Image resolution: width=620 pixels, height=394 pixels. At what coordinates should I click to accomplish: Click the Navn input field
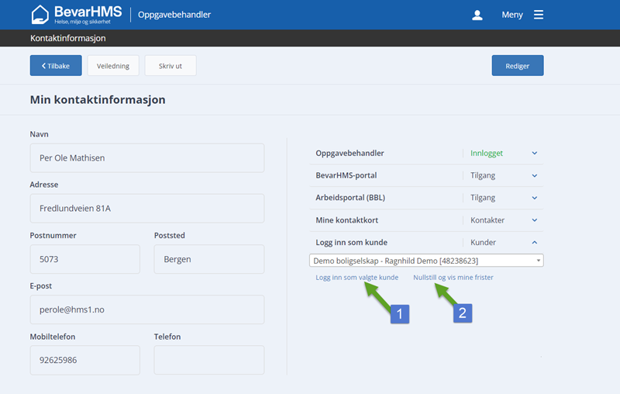pos(146,158)
